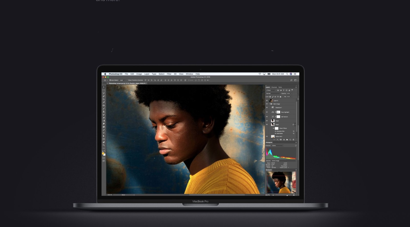
Task: Click the Navigator preview thumbnail
Action: click(x=281, y=182)
